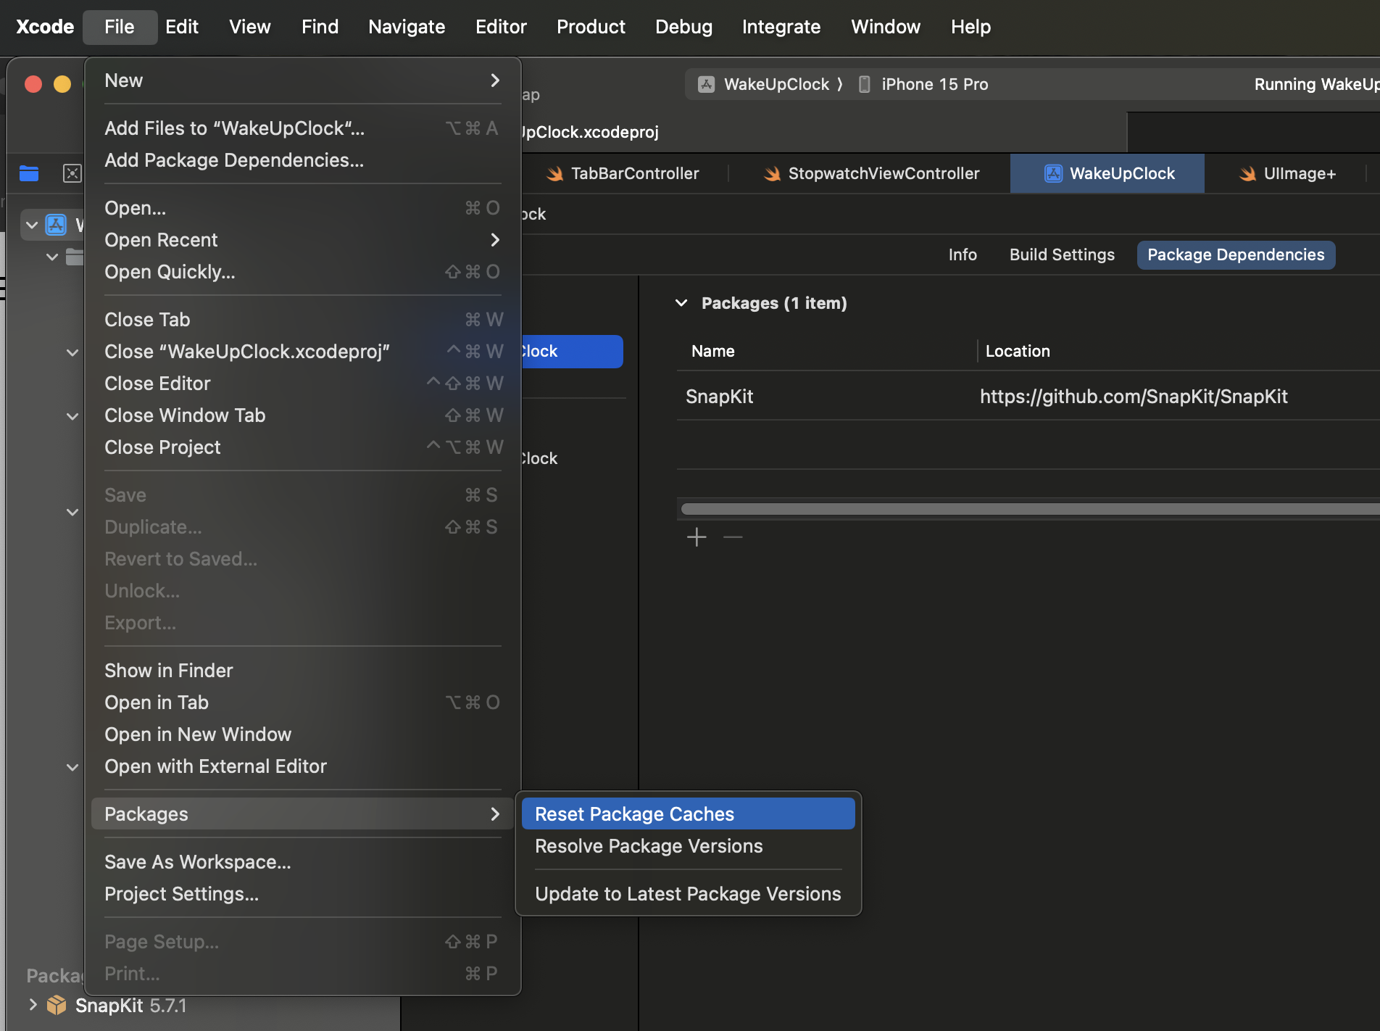Switch to the UIImage+ editor tab
This screenshot has height=1031, width=1380.
coord(1287,173)
